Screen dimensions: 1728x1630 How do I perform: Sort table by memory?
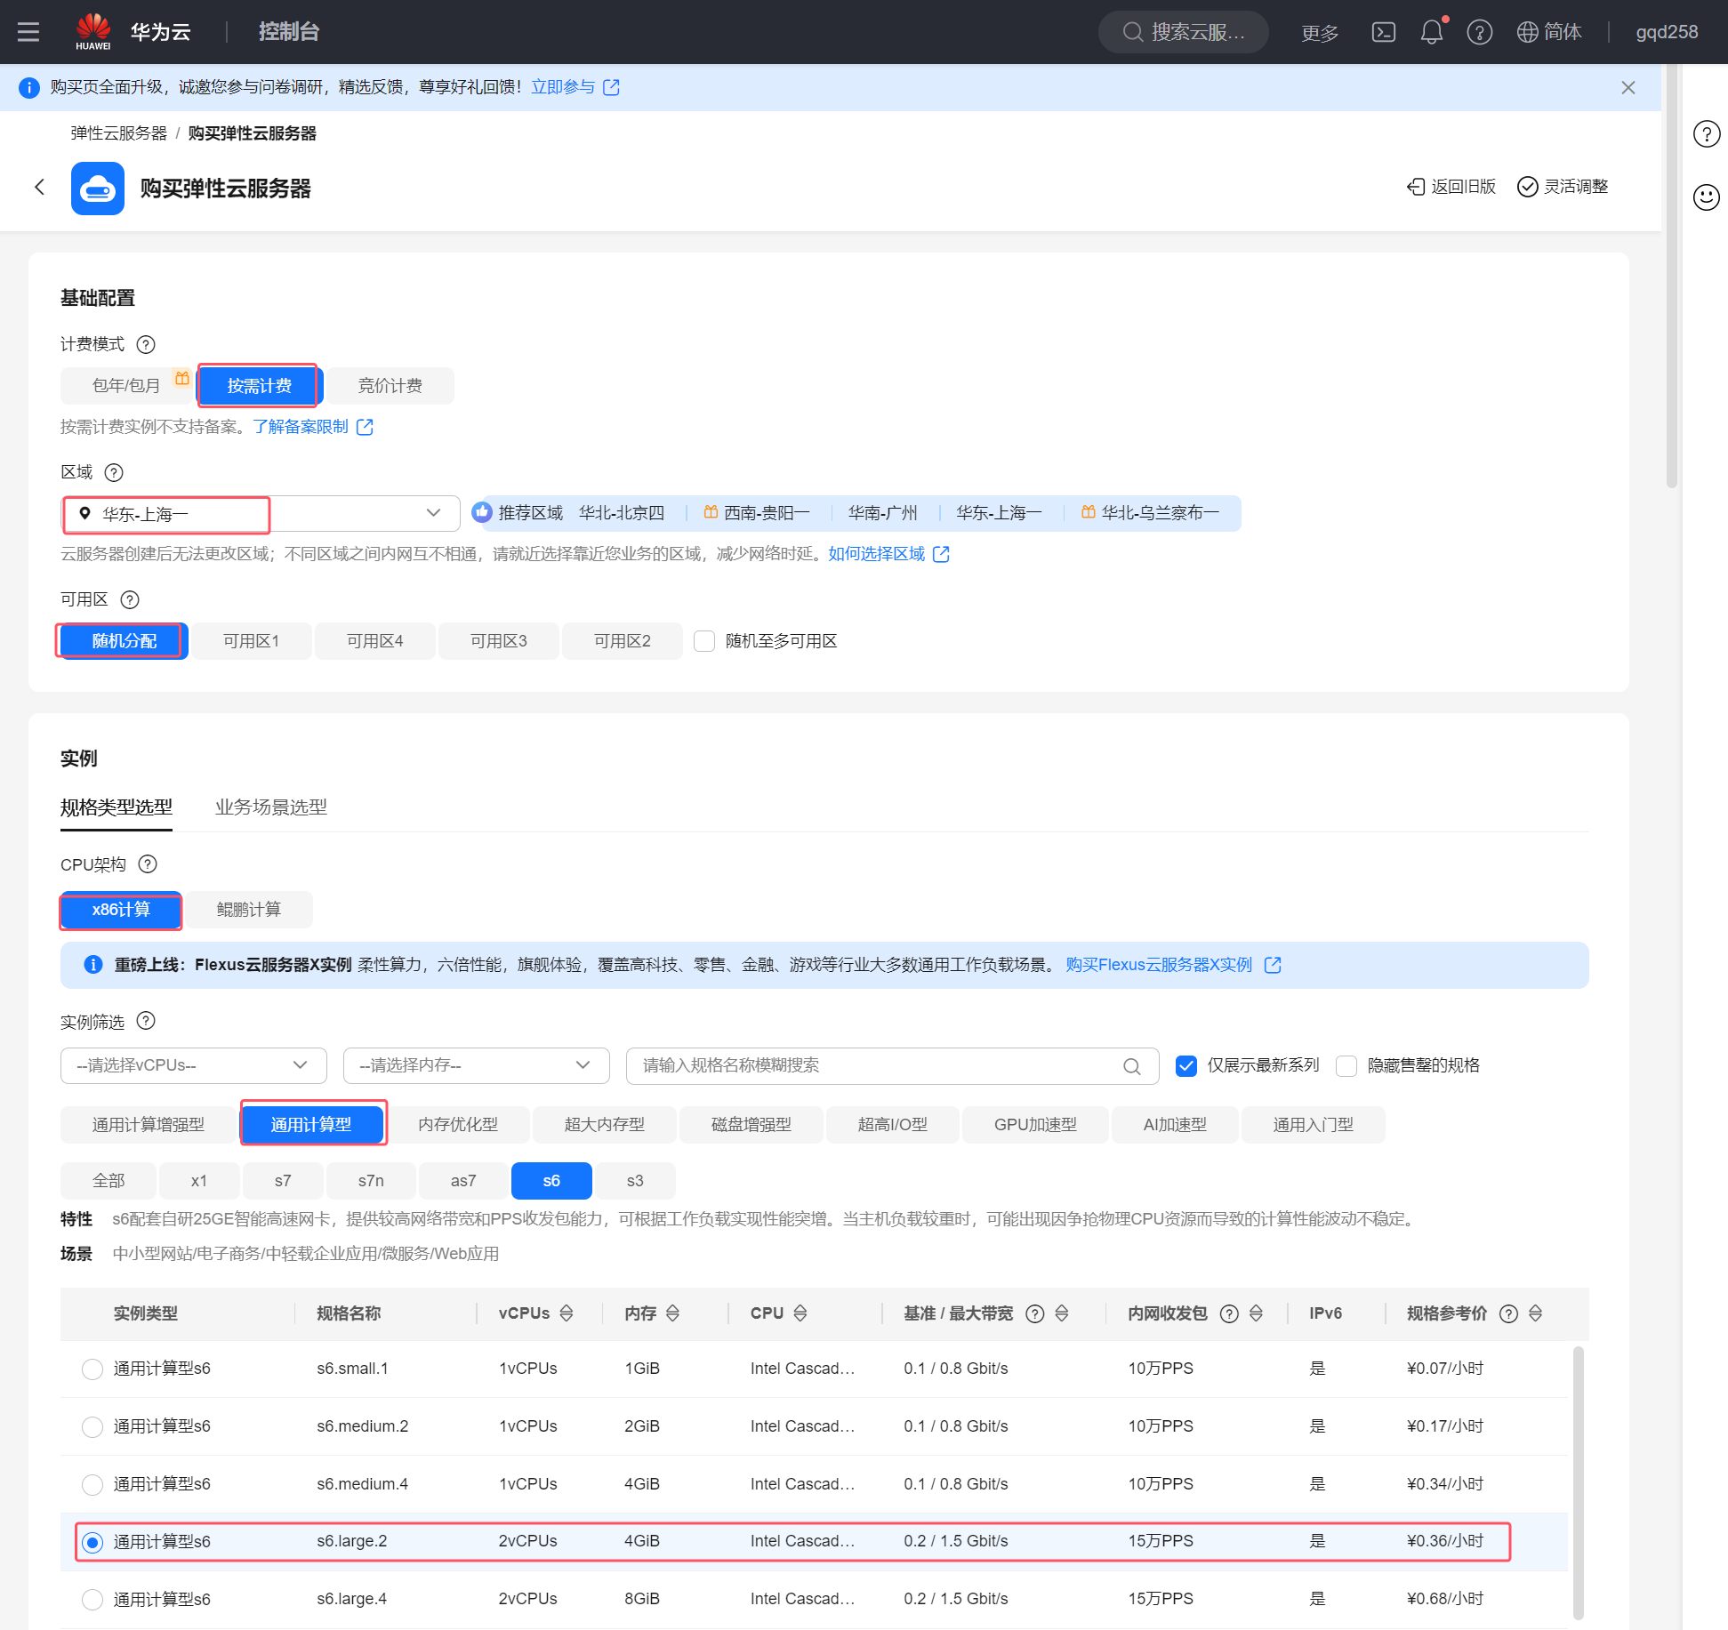click(672, 1313)
